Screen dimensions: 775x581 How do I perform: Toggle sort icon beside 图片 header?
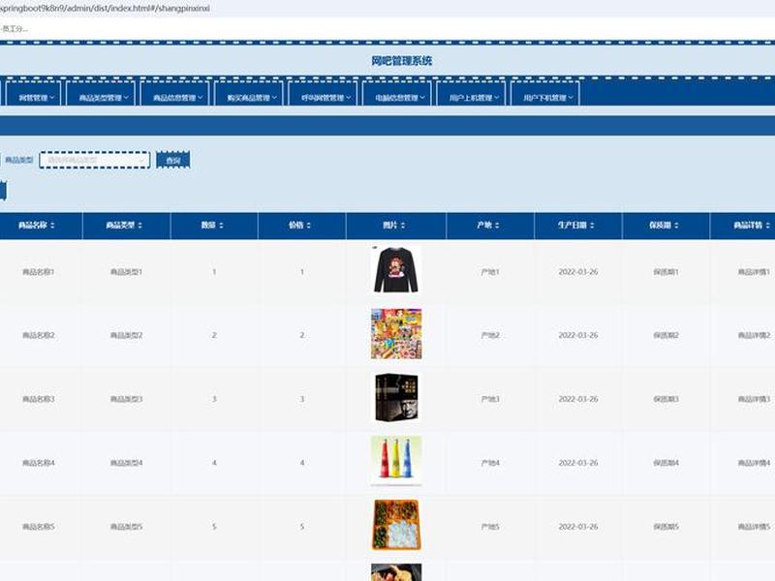click(403, 226)
